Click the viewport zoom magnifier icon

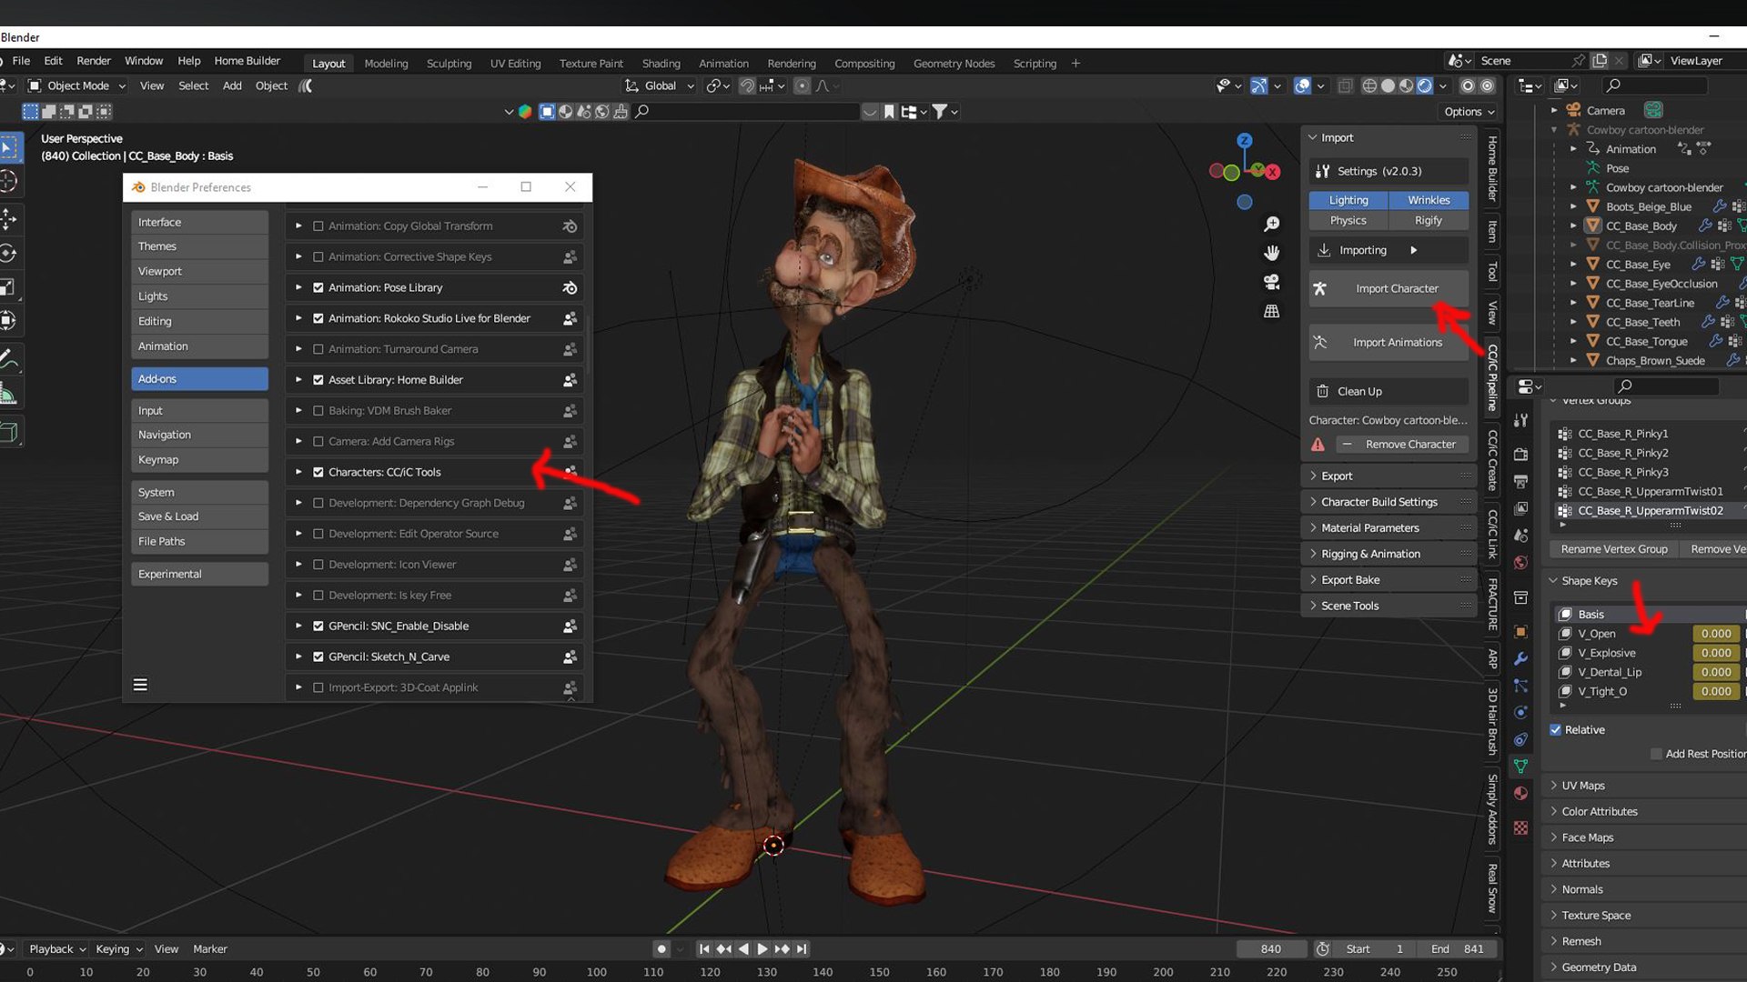(1271, 224)
